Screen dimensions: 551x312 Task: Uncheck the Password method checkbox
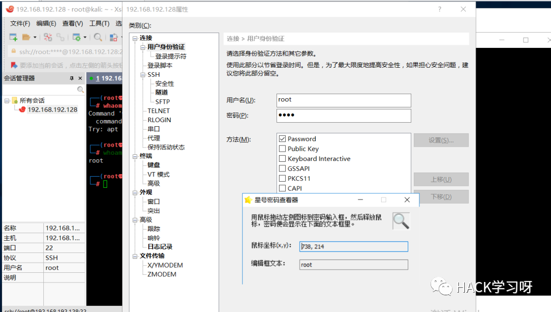click(x=282, y=139)
